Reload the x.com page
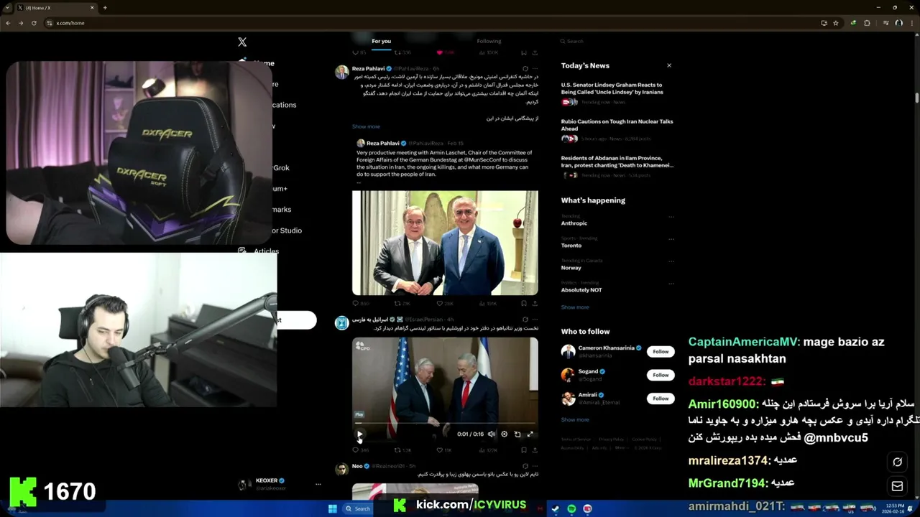The height and width of the screenshot is (517, 920). [x=34, y=23]
